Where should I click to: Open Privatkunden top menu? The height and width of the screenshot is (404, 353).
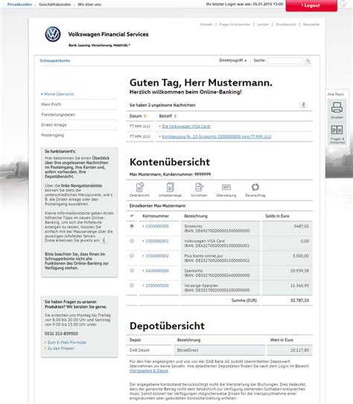coord(19,4)
